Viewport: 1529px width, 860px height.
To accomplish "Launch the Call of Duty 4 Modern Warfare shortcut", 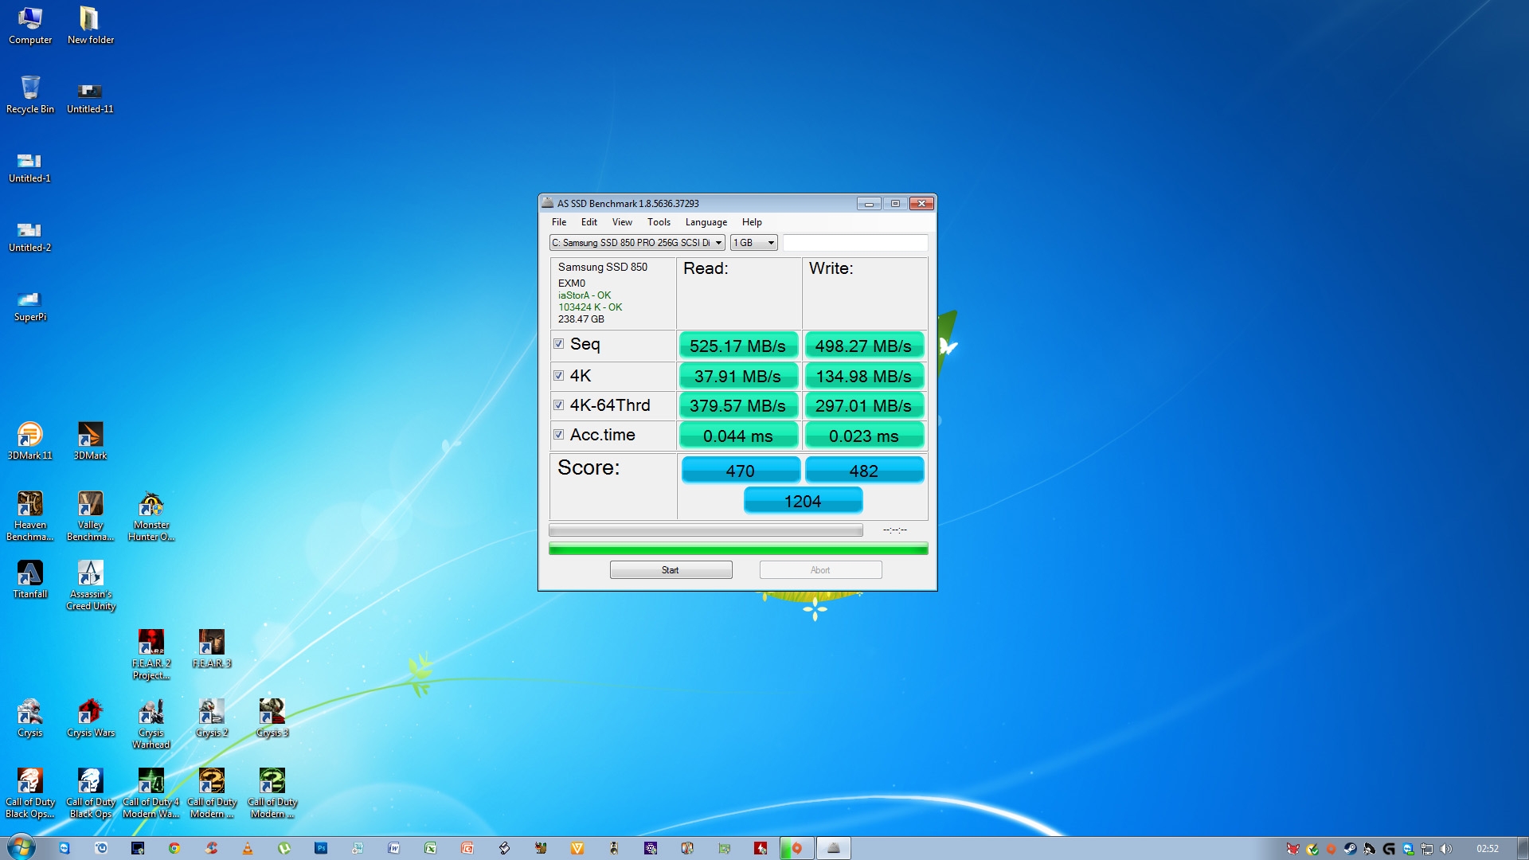I will coord(151,792).
